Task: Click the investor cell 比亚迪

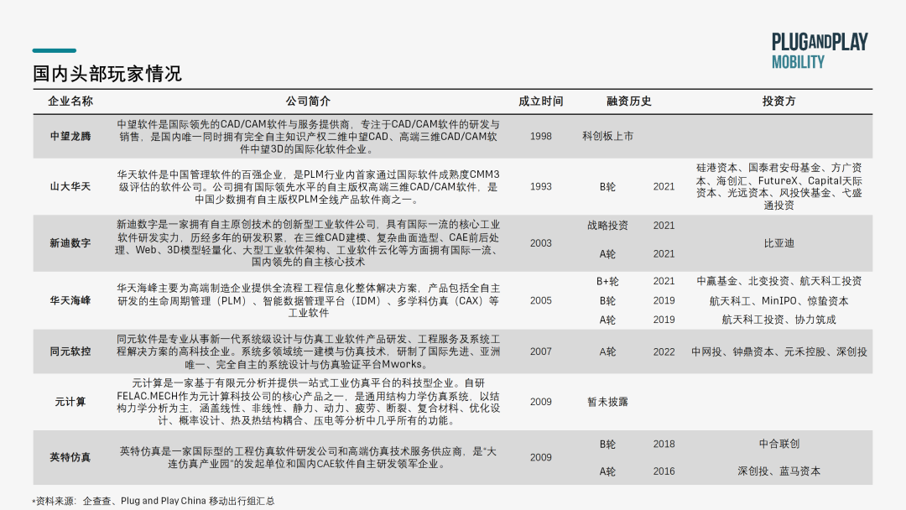Action: (778, 243)
